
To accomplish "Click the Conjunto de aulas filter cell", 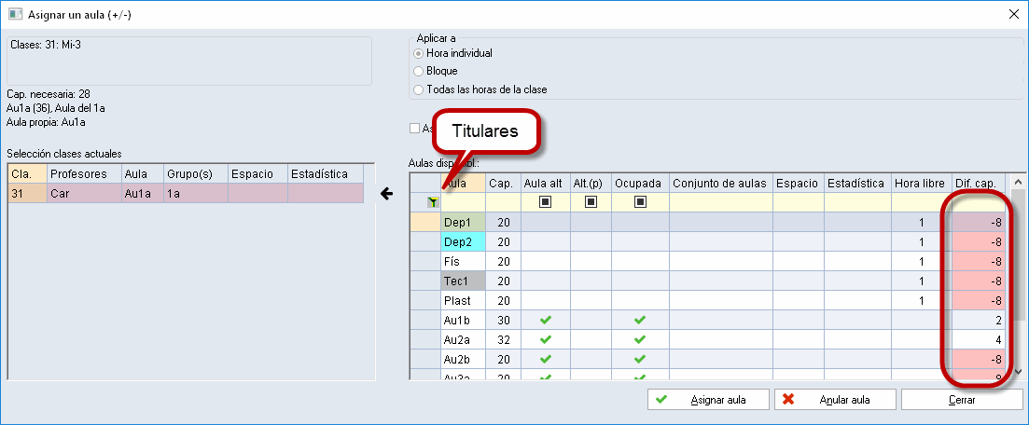I will point(721,202).
